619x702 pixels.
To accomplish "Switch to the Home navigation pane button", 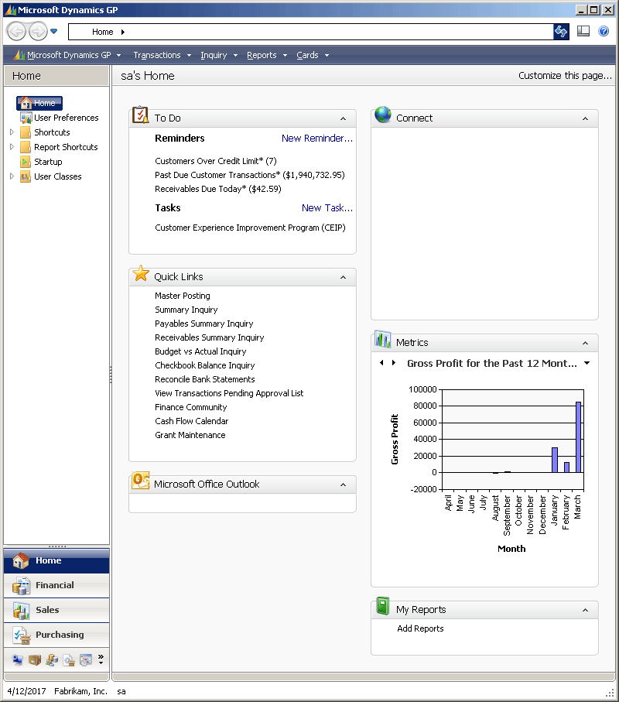I will pos(56,560).
